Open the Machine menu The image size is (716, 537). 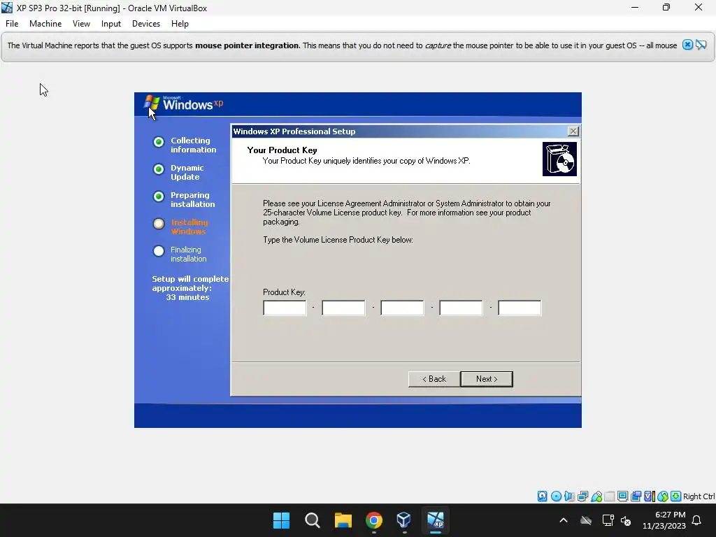tap(45, 24)
